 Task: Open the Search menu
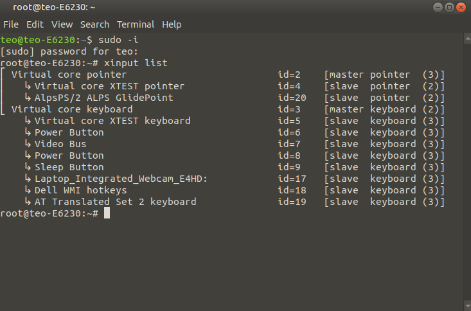pos(94,24)
